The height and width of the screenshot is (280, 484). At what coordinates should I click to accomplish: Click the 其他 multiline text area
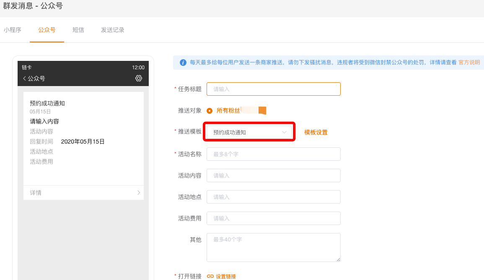[x=273, y=248]
